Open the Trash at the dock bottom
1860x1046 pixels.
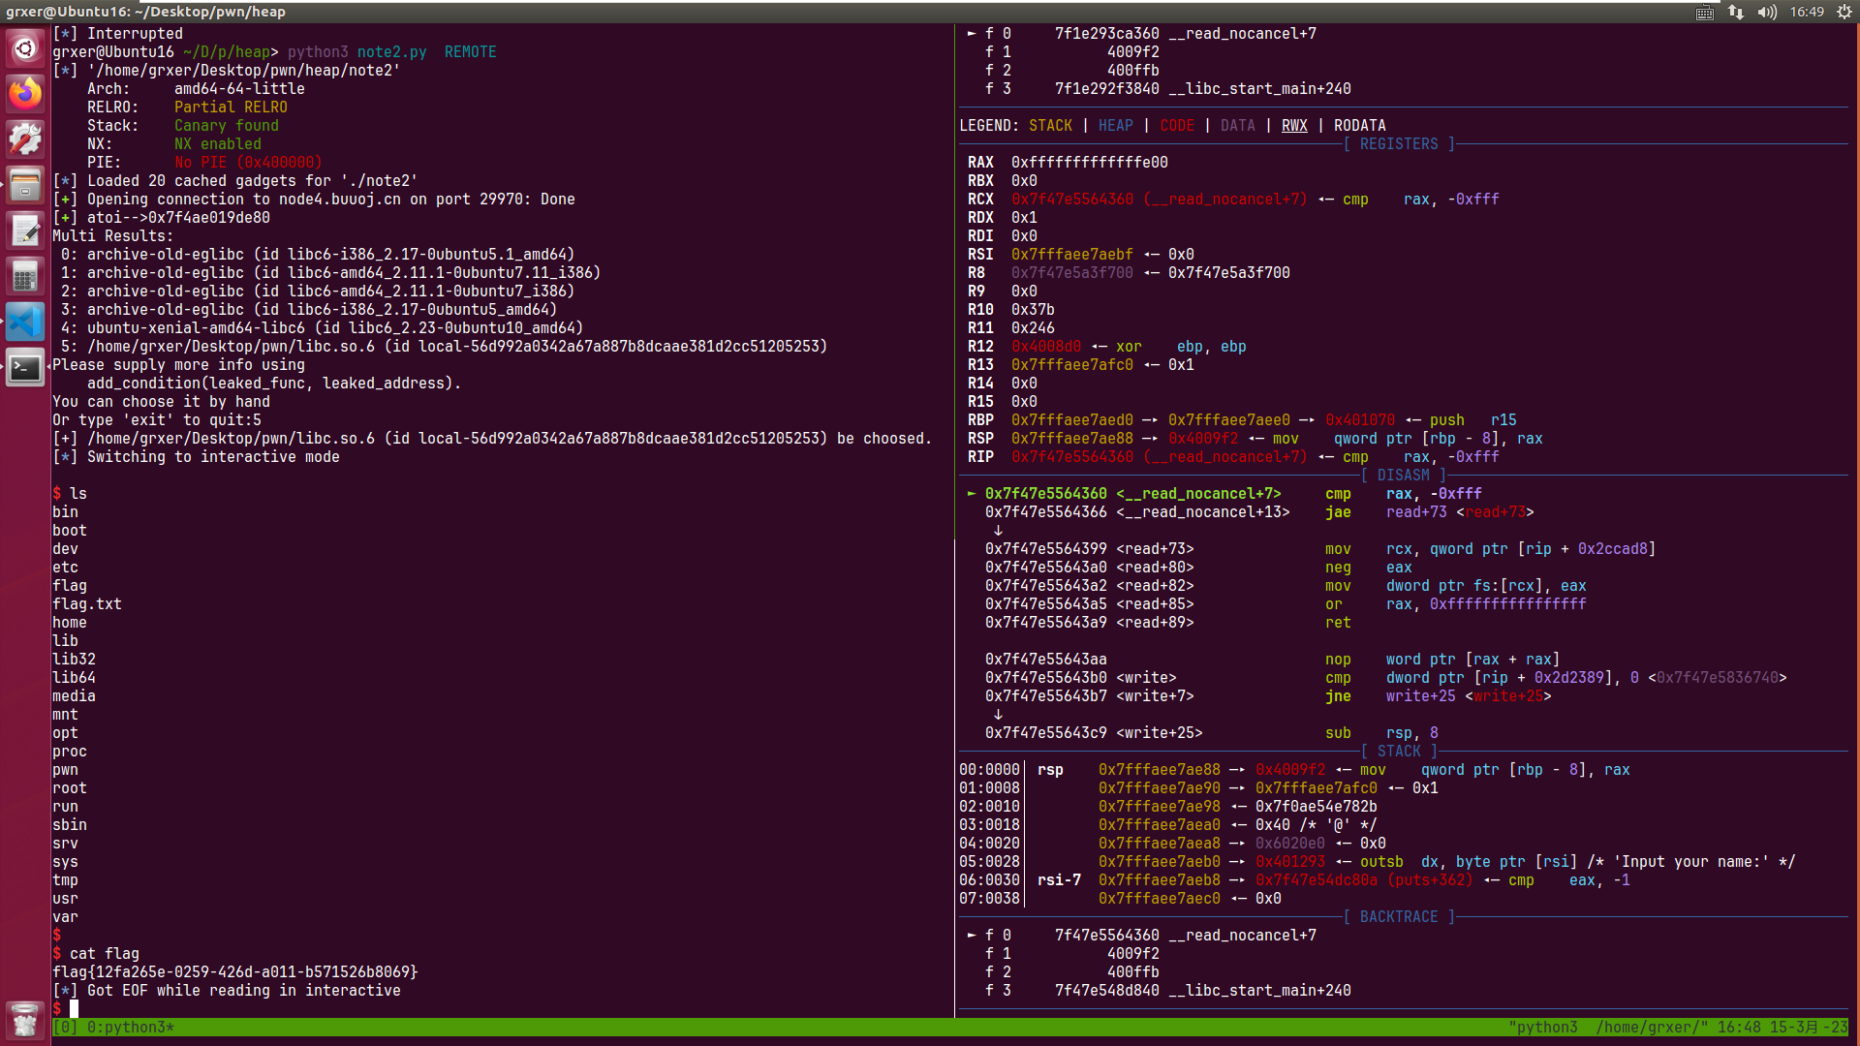[x=25, y=1020]
